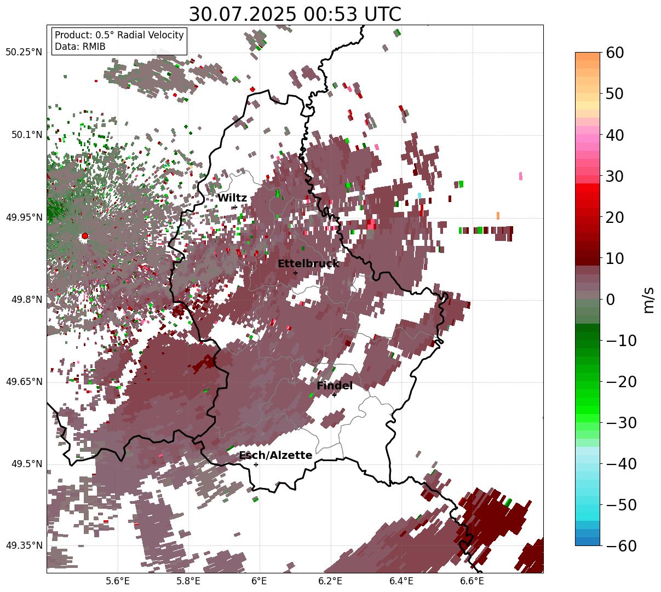Viewport: 661px width, 592px height.
Task: Click the colorbar value −50
Action: click(x=621, y=504)
